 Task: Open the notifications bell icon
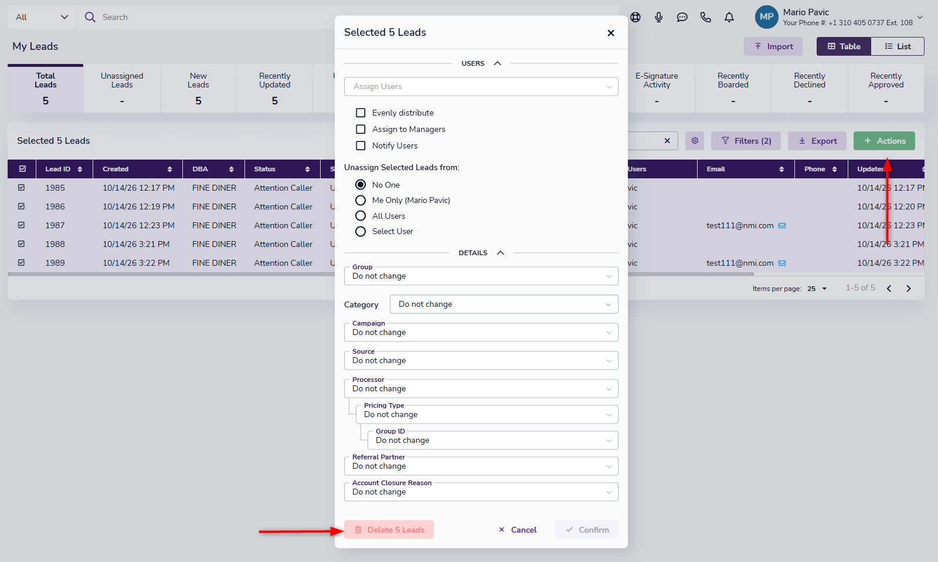(x=729, y=17)
